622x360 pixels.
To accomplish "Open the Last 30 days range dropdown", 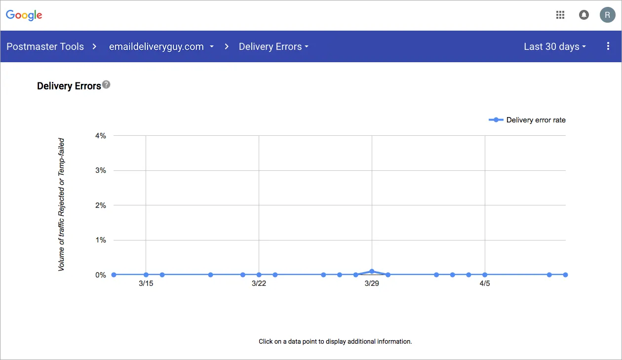I will pyautogui.click(x=555, y=46).
